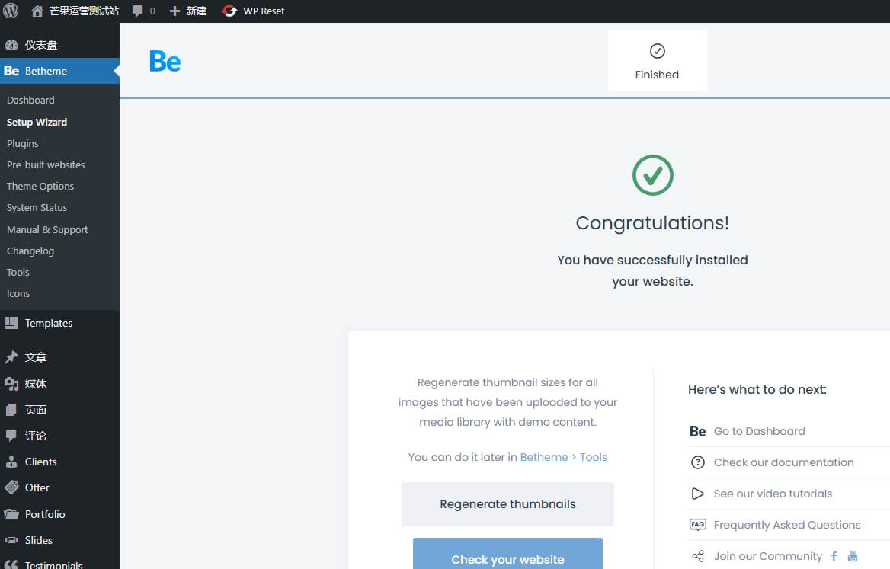Click Go to Dashboard link

[760, 431]
